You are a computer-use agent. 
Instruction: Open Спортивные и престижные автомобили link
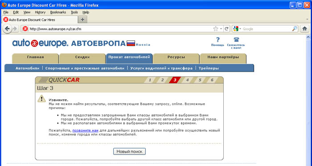(x=85, y=68)
